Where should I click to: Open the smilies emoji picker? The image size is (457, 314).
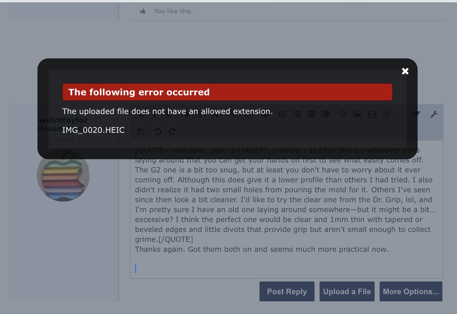coord(343,114)
